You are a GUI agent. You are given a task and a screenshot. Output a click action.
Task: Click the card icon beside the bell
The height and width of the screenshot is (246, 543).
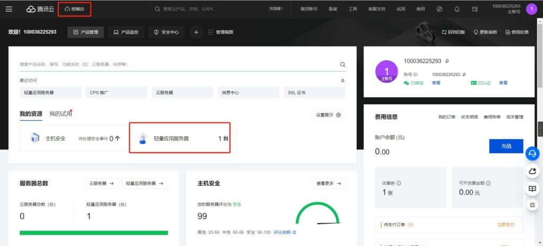point(475,9)
